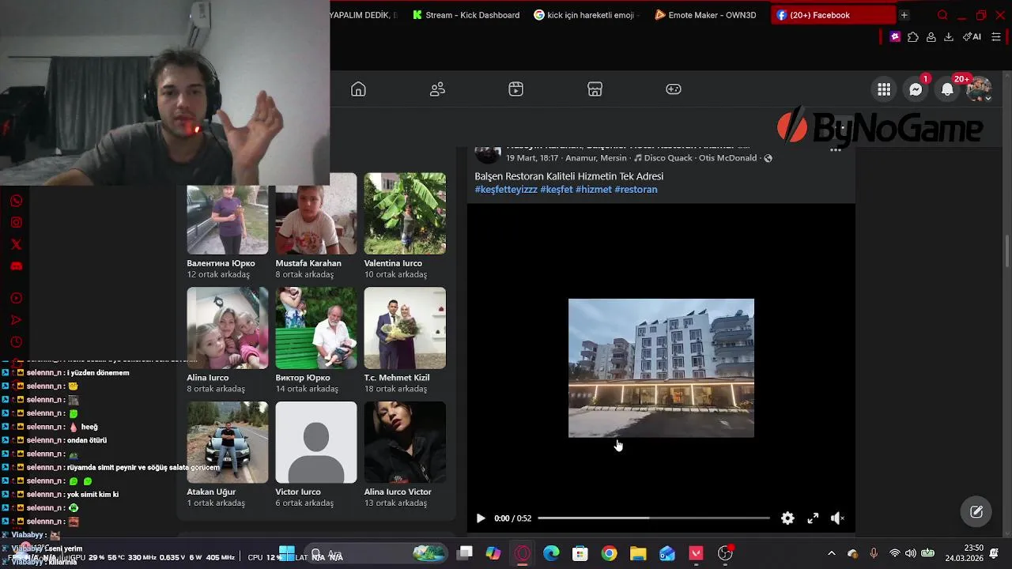Open Victor Iurco profile name
Screen dimensions: 1012x569
click(298, 492)
